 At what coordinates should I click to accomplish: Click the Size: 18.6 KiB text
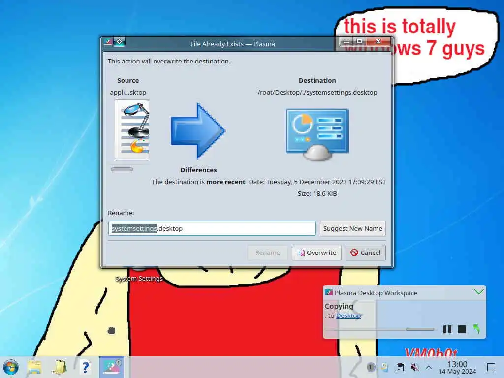[x=317, y=193]
